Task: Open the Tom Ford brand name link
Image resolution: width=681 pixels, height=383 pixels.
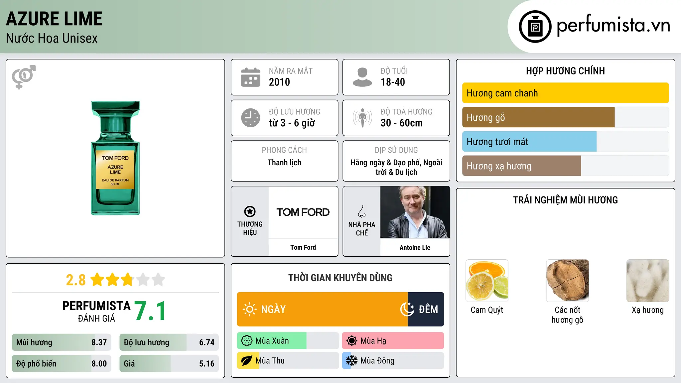Action: point(303,247)
